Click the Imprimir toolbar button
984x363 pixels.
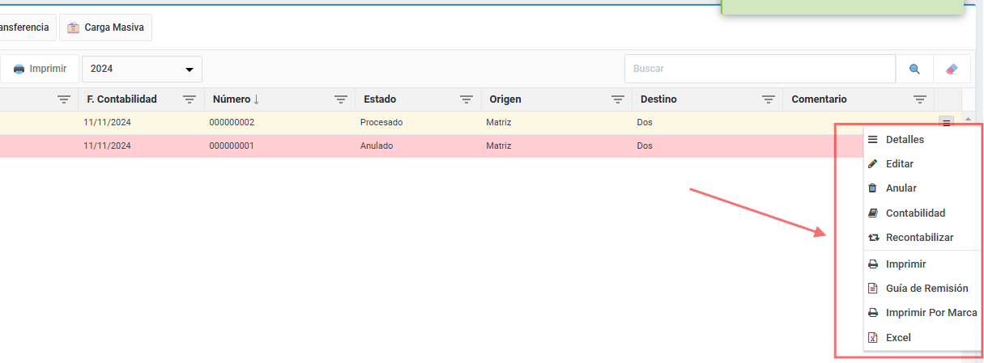tap(40, 70)
